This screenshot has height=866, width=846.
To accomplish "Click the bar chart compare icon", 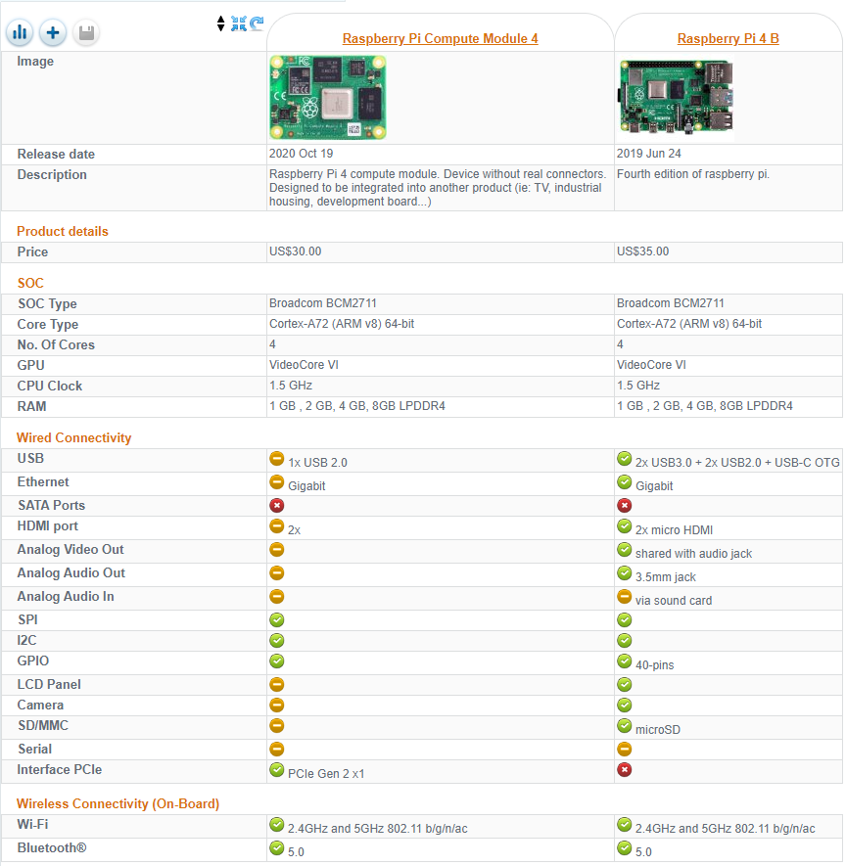I will click(20, 32).
